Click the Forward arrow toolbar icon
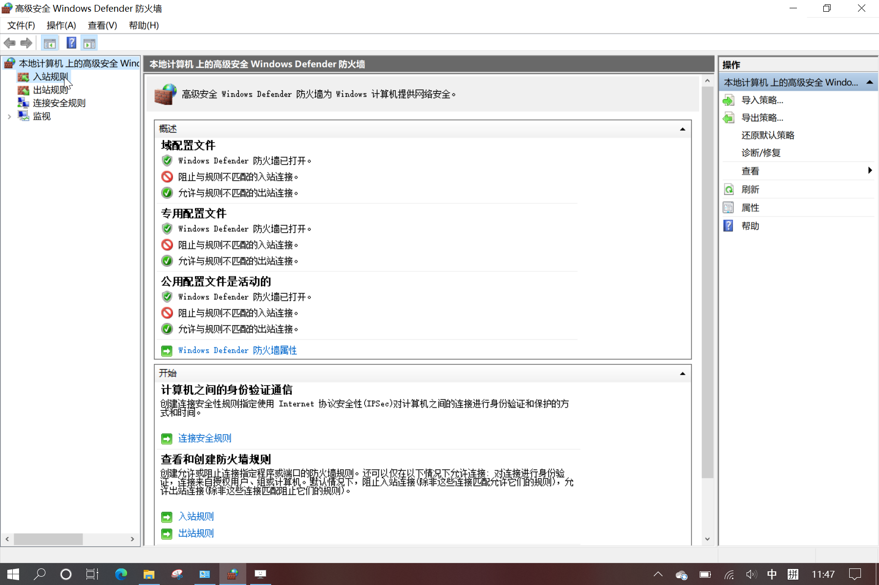 [x=26, y=43]
